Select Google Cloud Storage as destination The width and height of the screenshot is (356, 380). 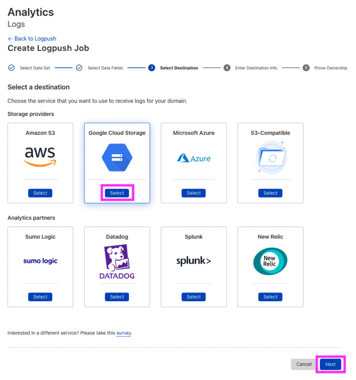117,193
